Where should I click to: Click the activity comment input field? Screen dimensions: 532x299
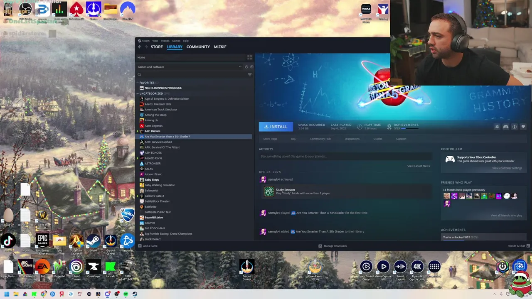(345, 157)
